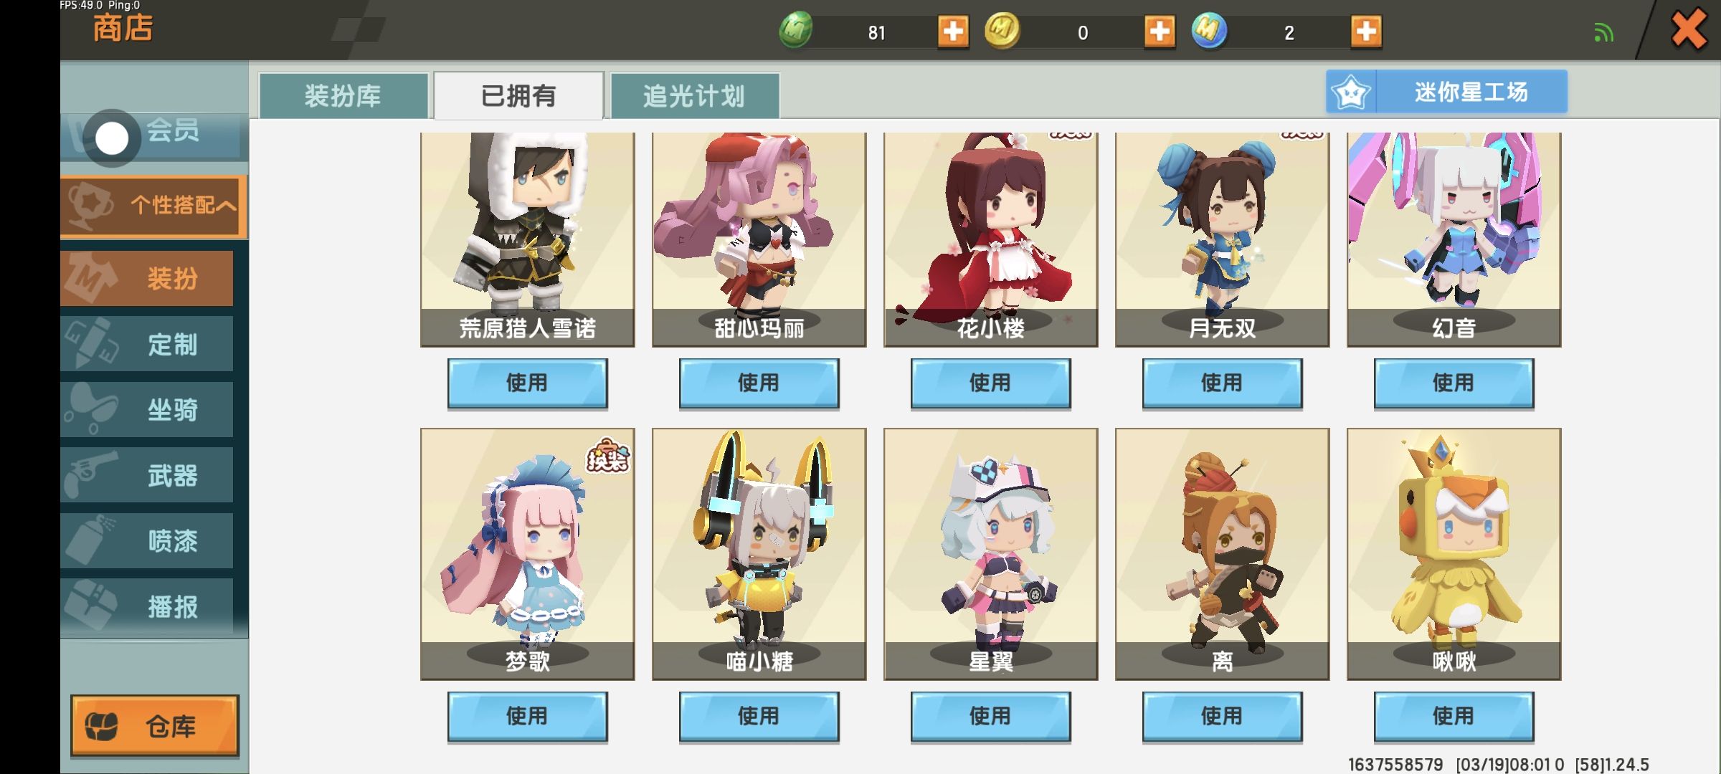Collapse the 个性搭配 sidebar section
This screenshot has width=1721, height=774.
coord(154,206)
